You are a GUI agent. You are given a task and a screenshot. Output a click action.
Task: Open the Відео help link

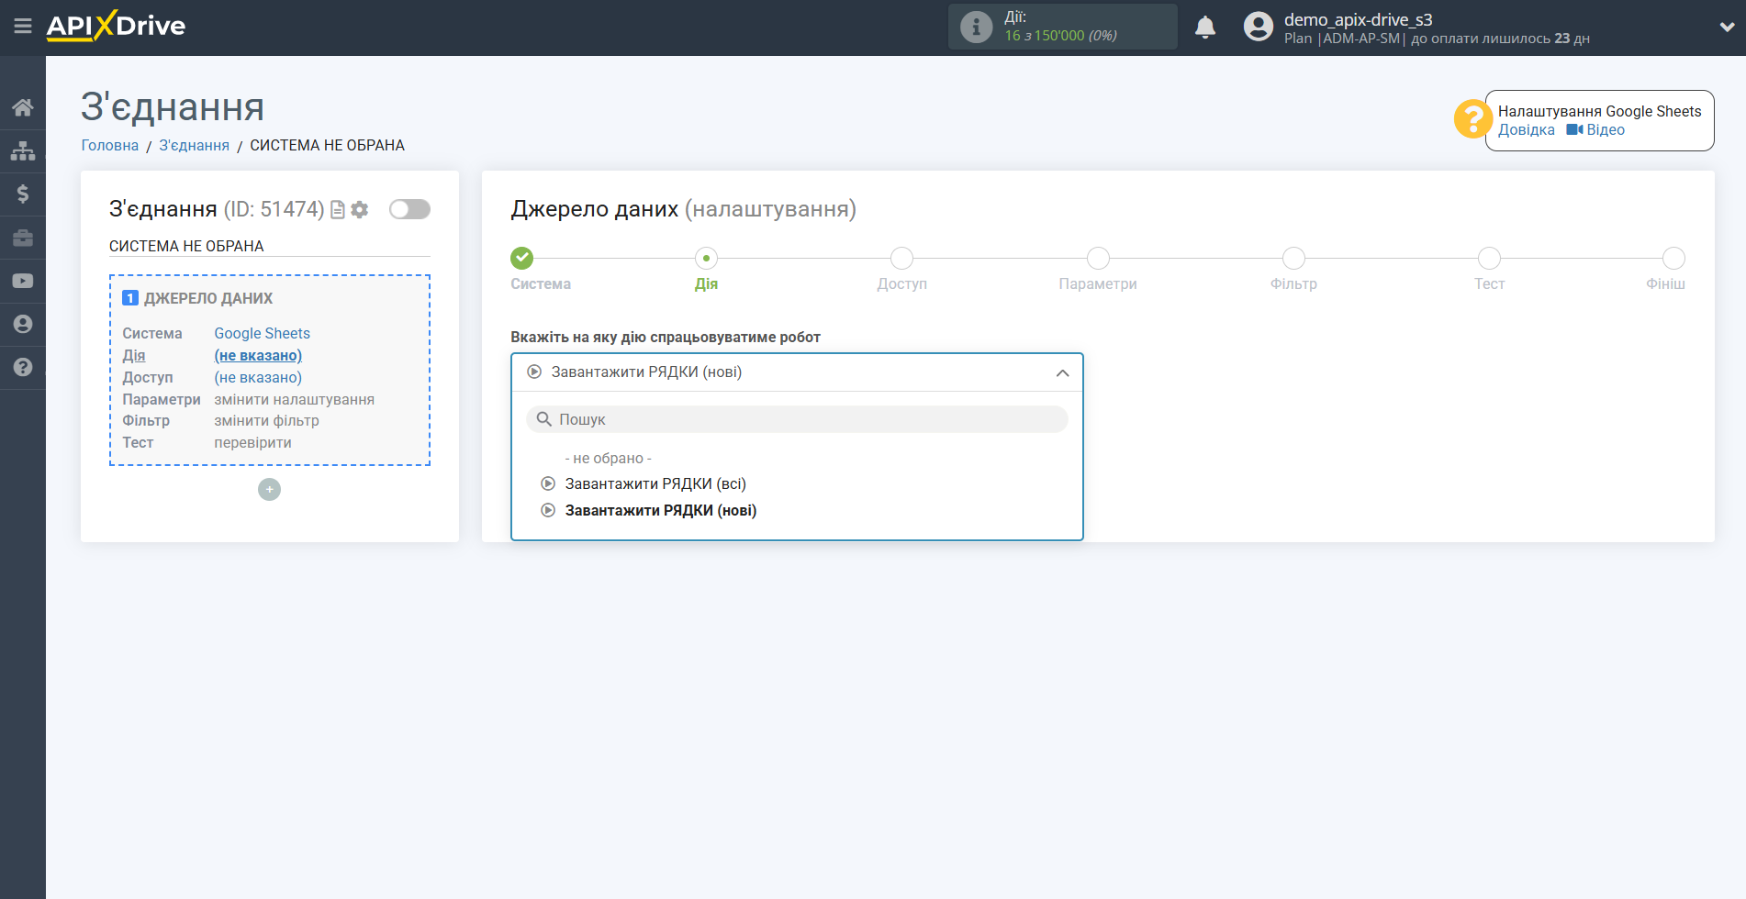tap(1595, 130)
